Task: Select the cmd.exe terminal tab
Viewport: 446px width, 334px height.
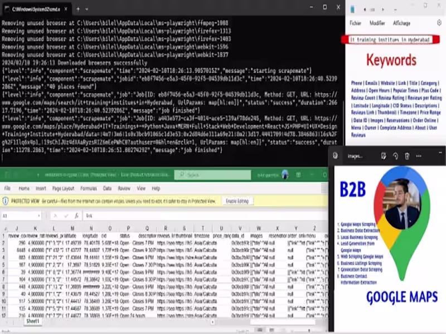Action: (x=36, y=9)
